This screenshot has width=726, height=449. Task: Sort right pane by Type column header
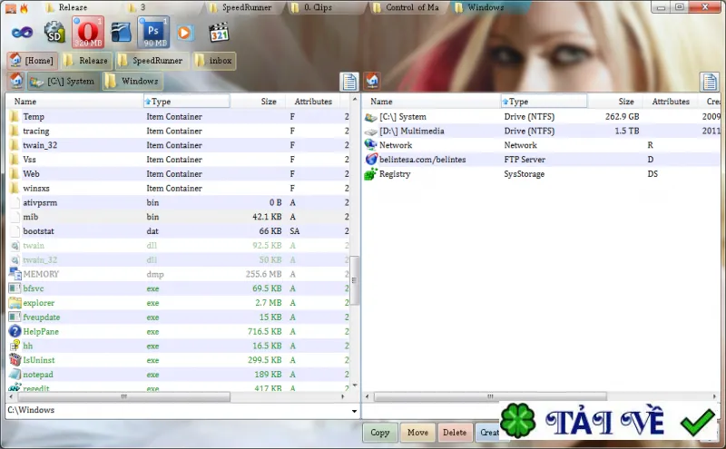pos(544,102)
